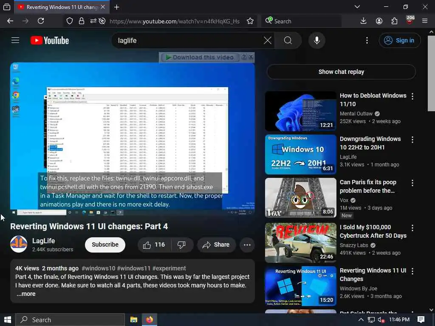Image resolution: width=435 pixels, height=326 pixels.
Task: Open more actions ellipsis under video
Action: (247, 245)
